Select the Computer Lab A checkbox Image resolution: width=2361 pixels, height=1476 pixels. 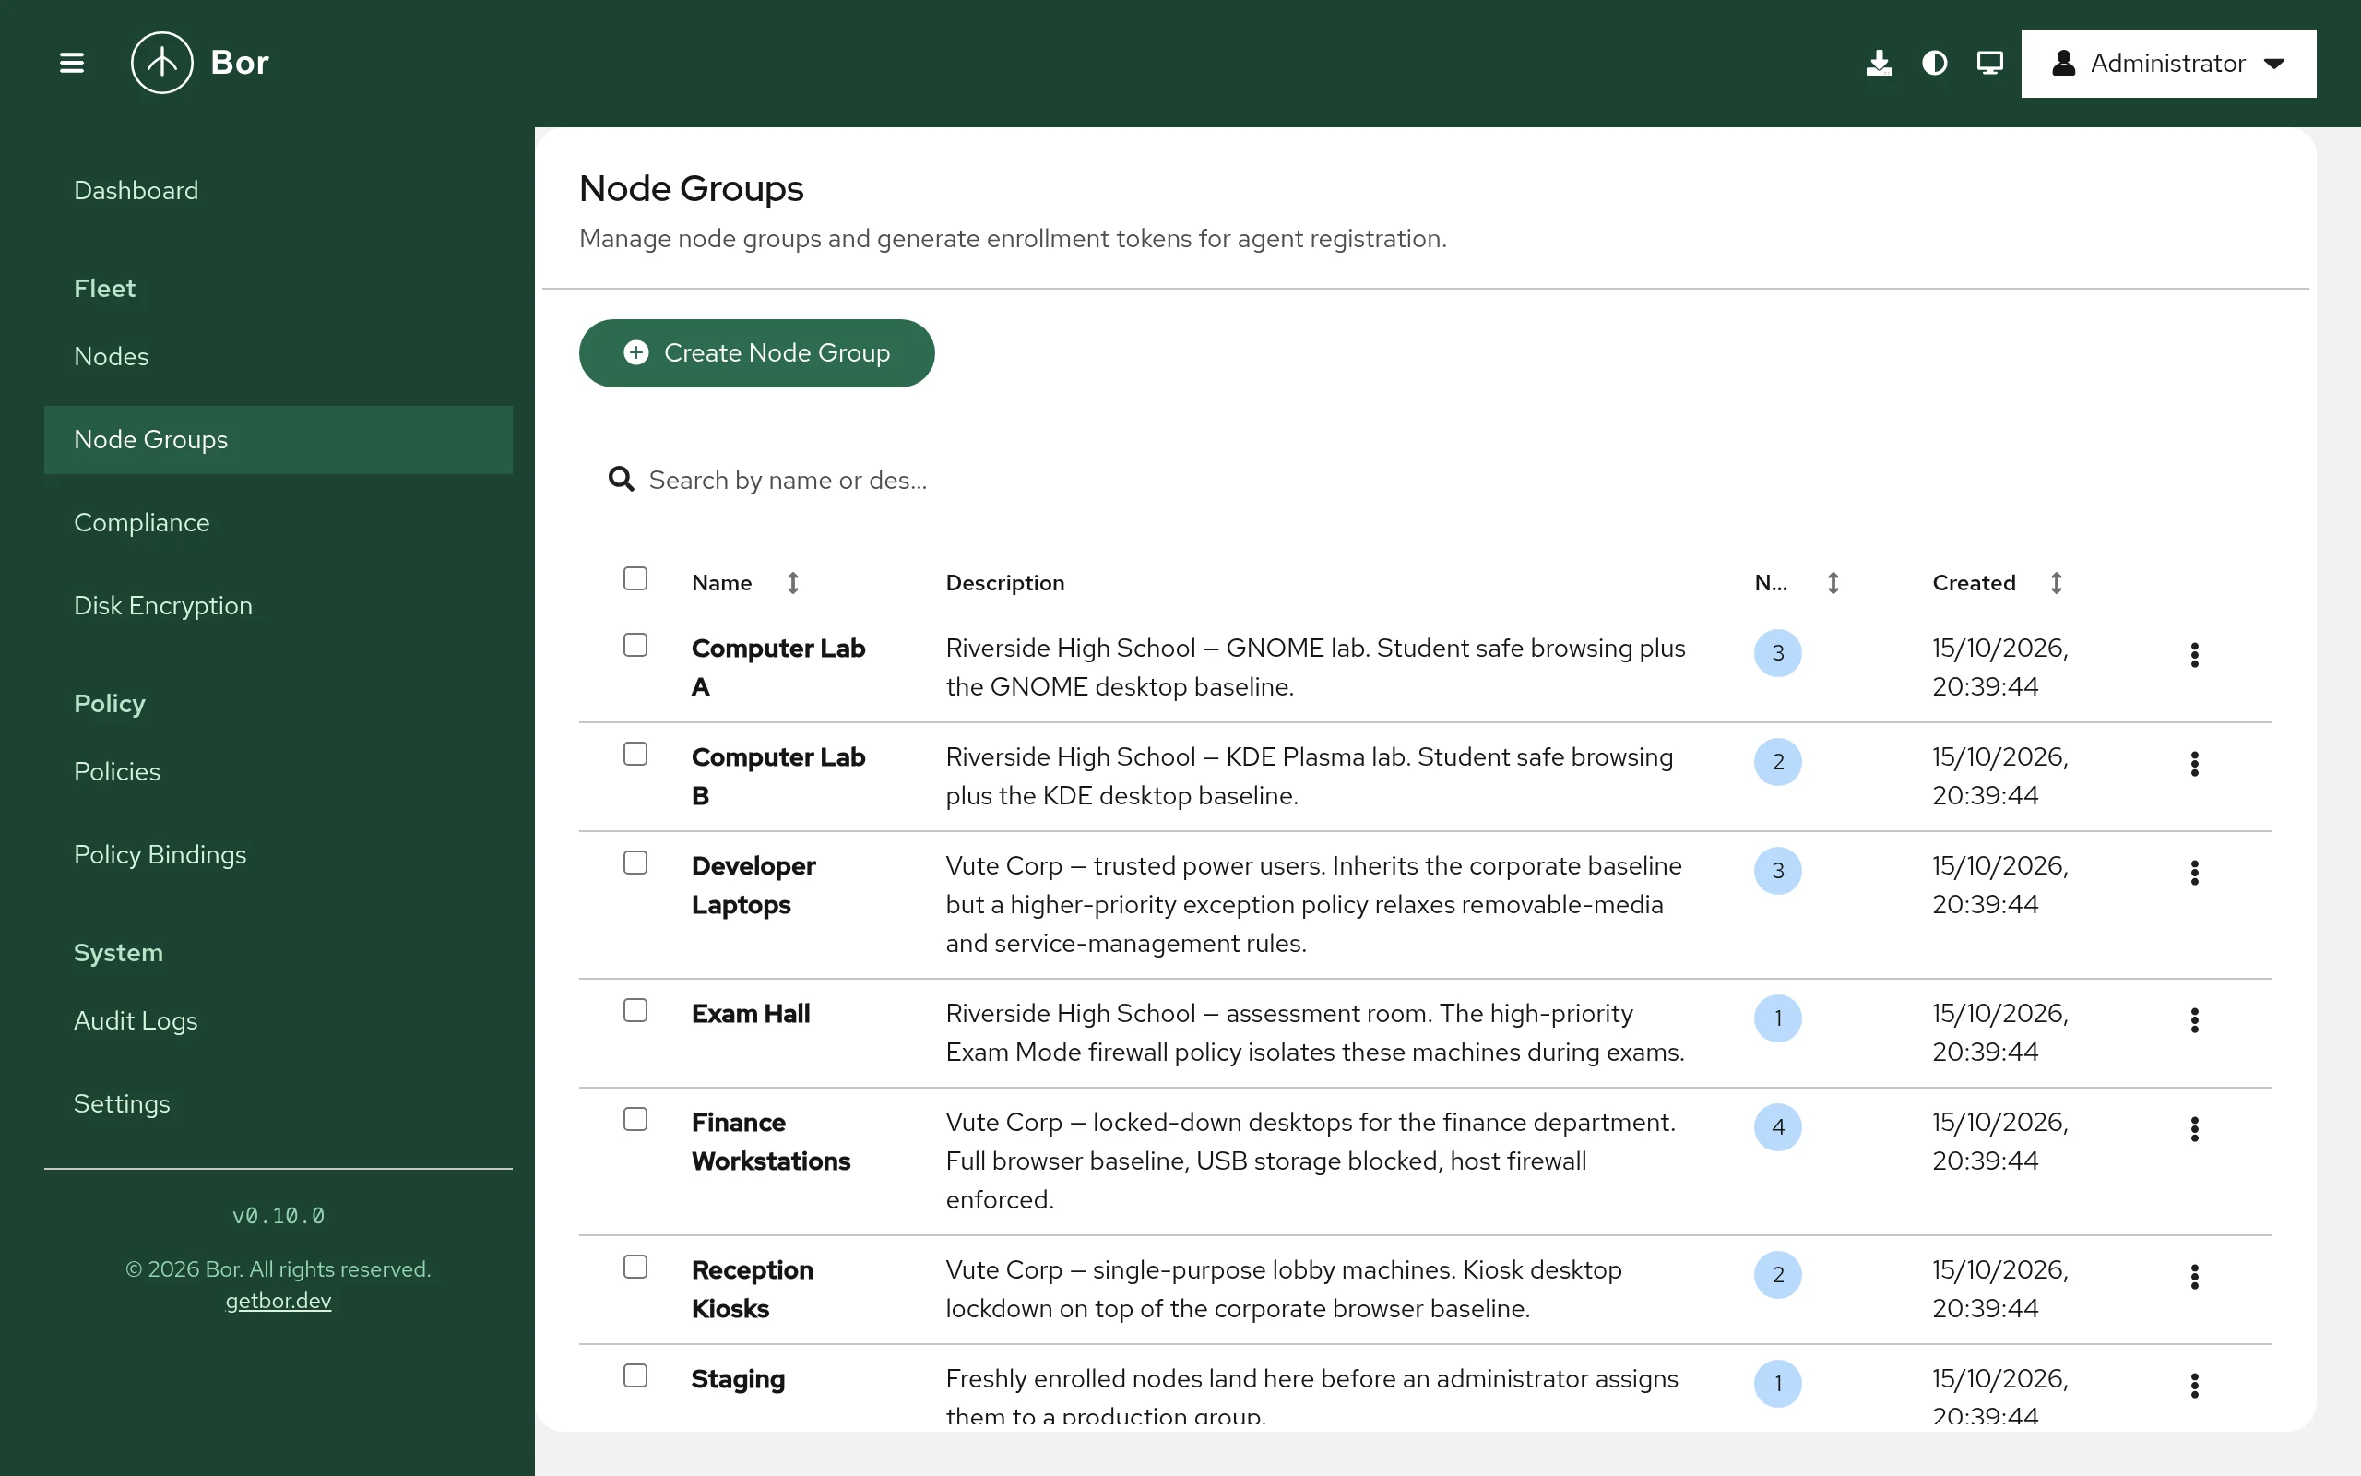click(635, 645)
